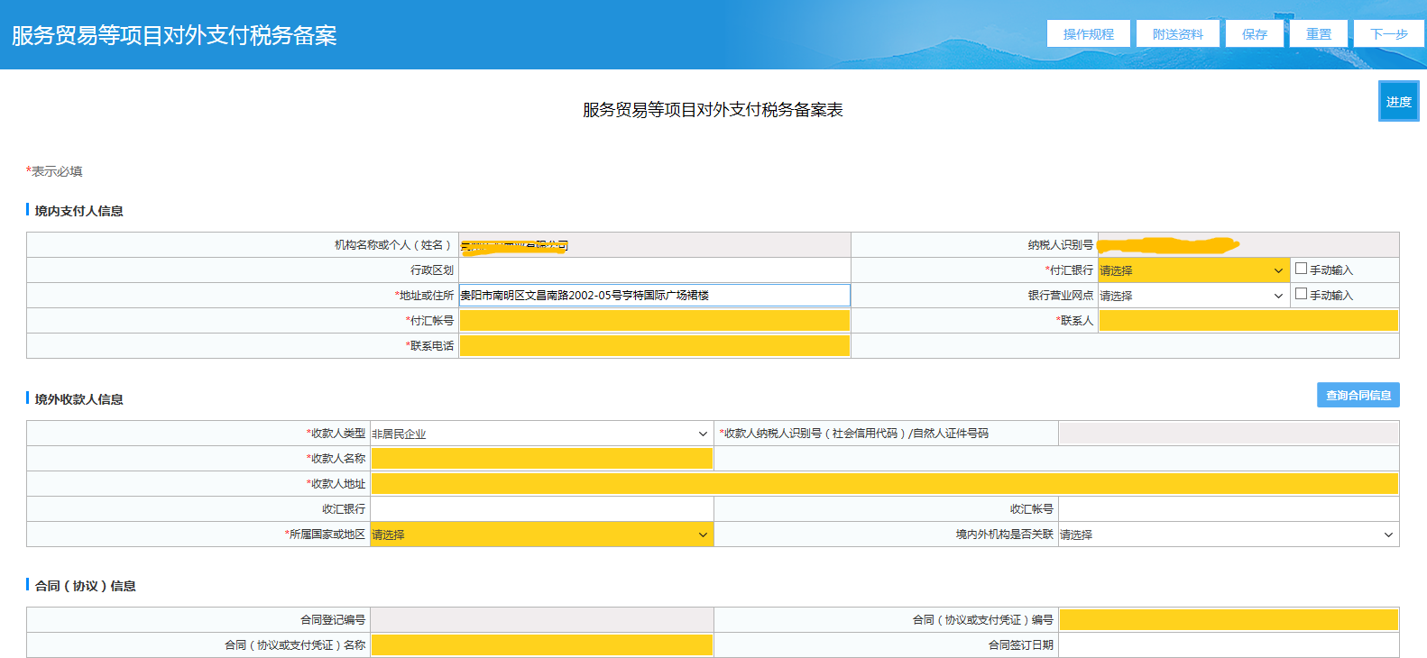This screenshot has width=1427, height=658.
Task: Click the 地址或住所 input field
Action: click(654, 296)
